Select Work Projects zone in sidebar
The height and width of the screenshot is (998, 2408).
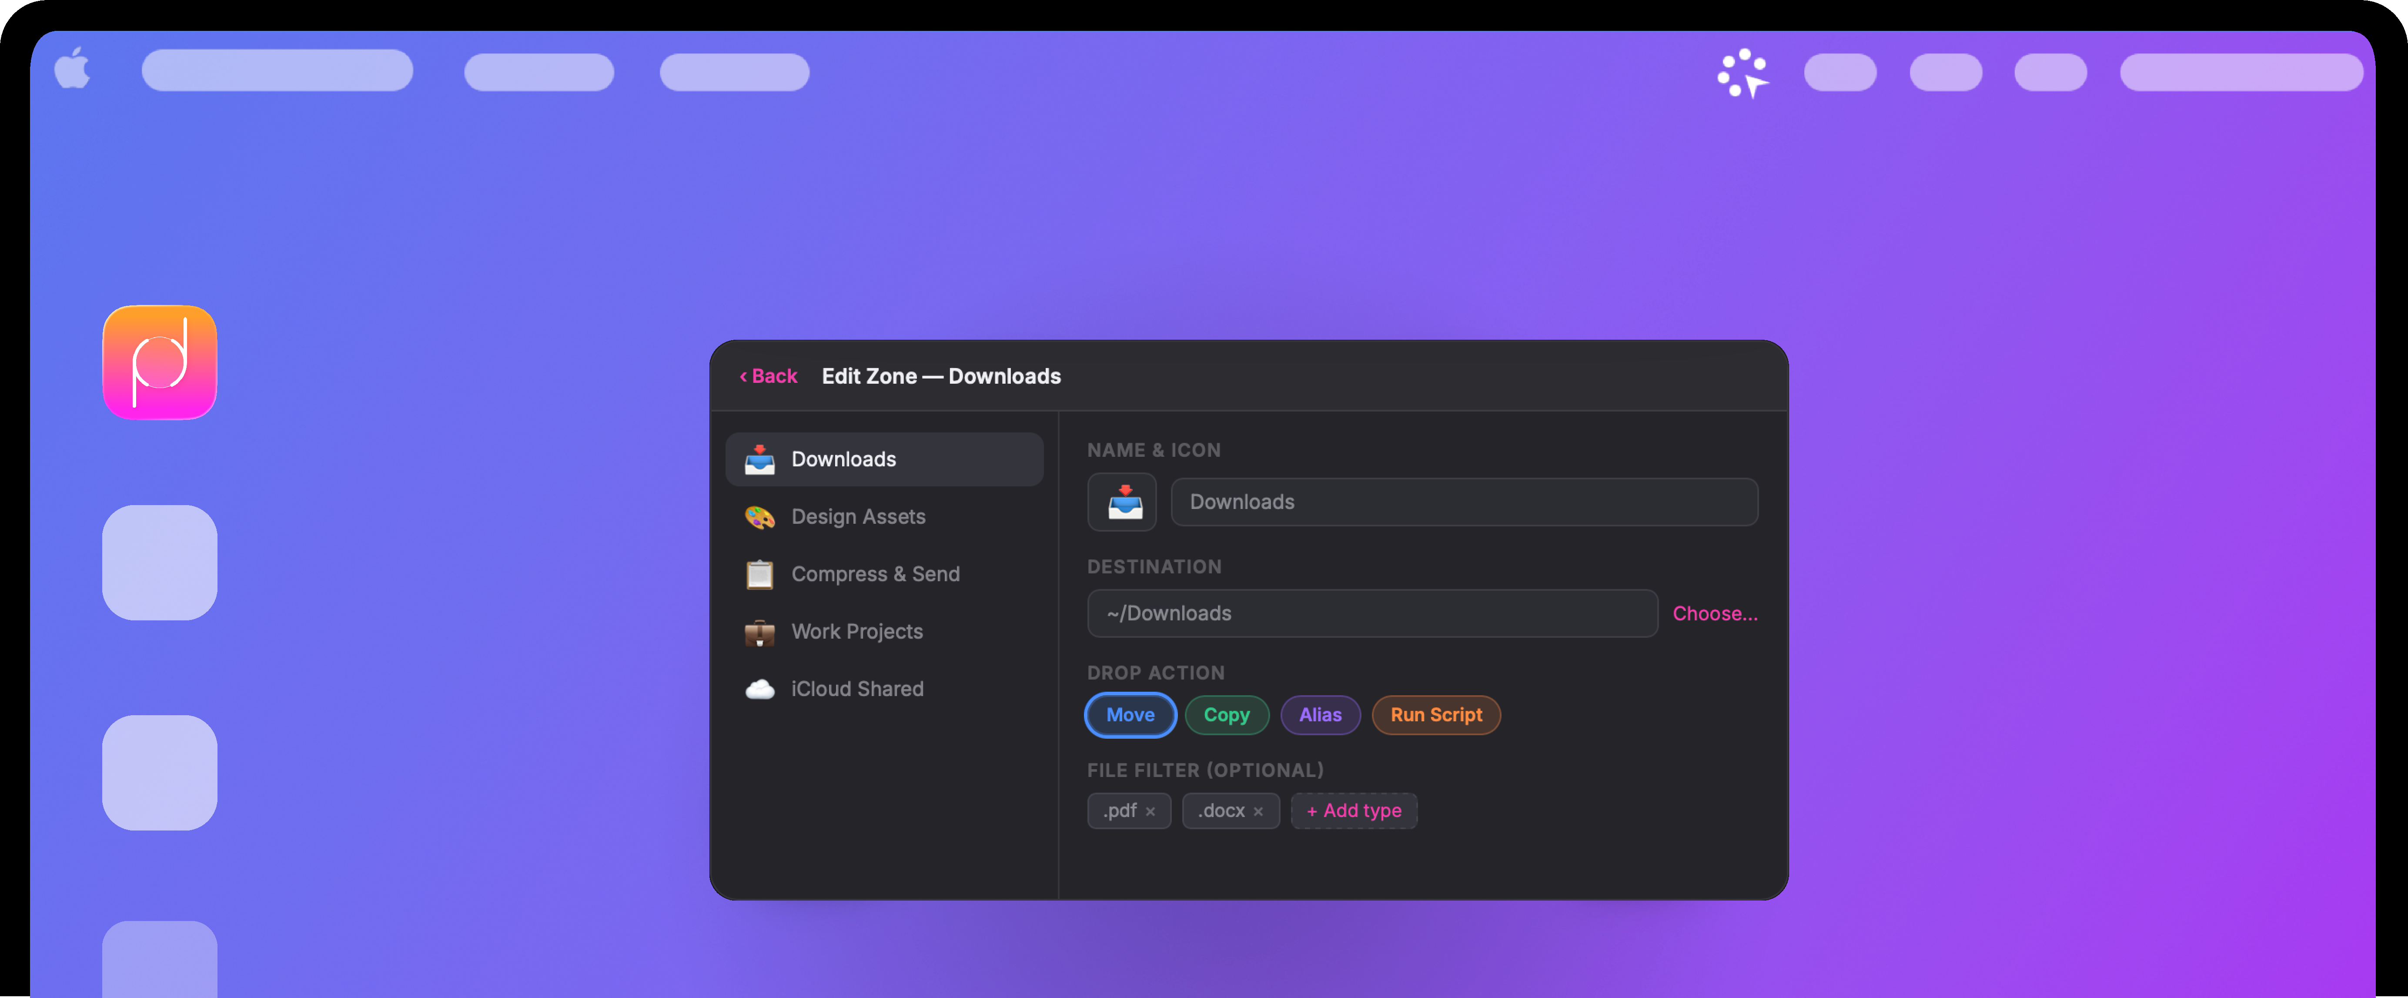click(x=856, y=631)
